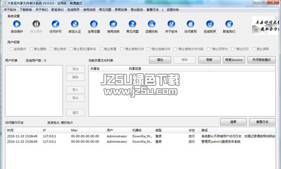Viewport: 281px width, 169px height.
Task: Enable the *禁止复制文件内容 checkbox
Action: coord(175,49)
